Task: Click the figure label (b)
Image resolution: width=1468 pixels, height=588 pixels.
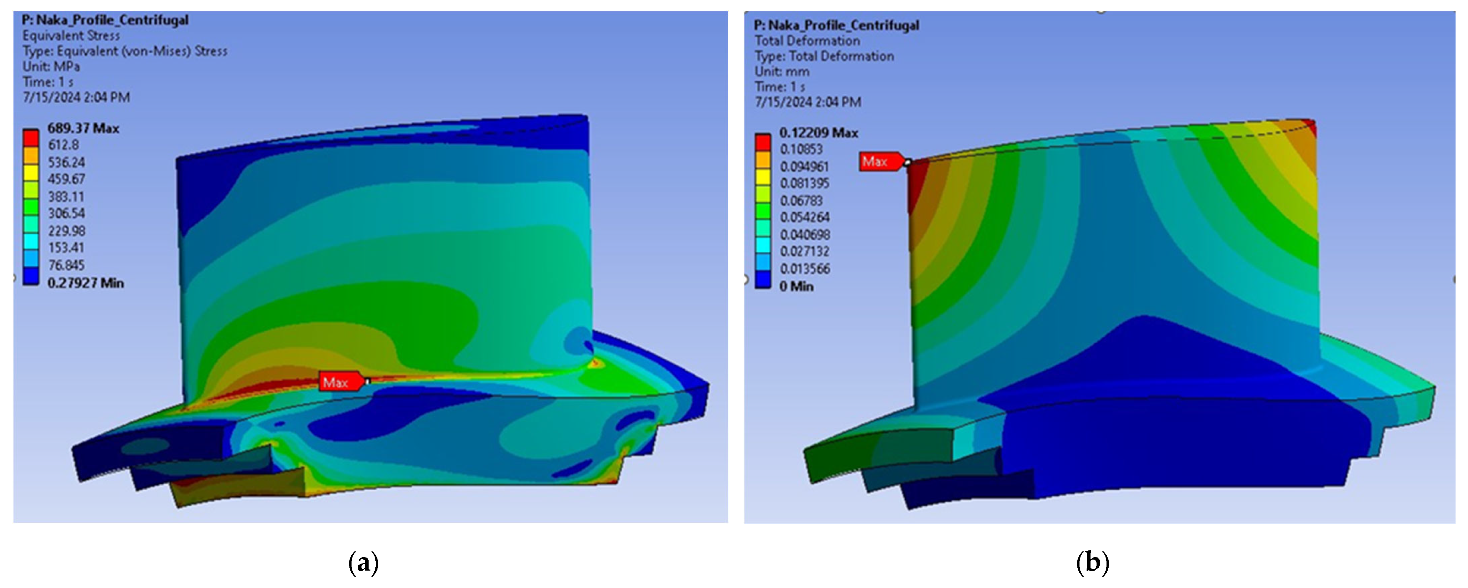Action: pos(1092,563)
